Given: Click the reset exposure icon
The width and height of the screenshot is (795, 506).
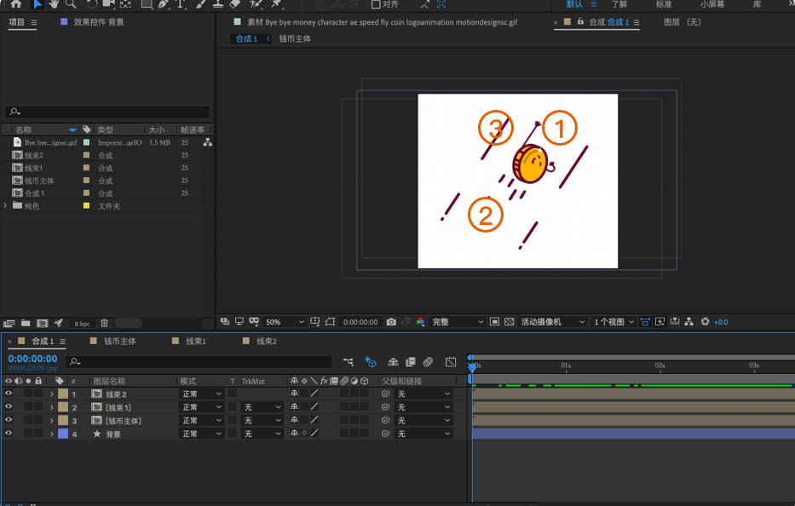Looking at the screenshot, I should (705, 322).
